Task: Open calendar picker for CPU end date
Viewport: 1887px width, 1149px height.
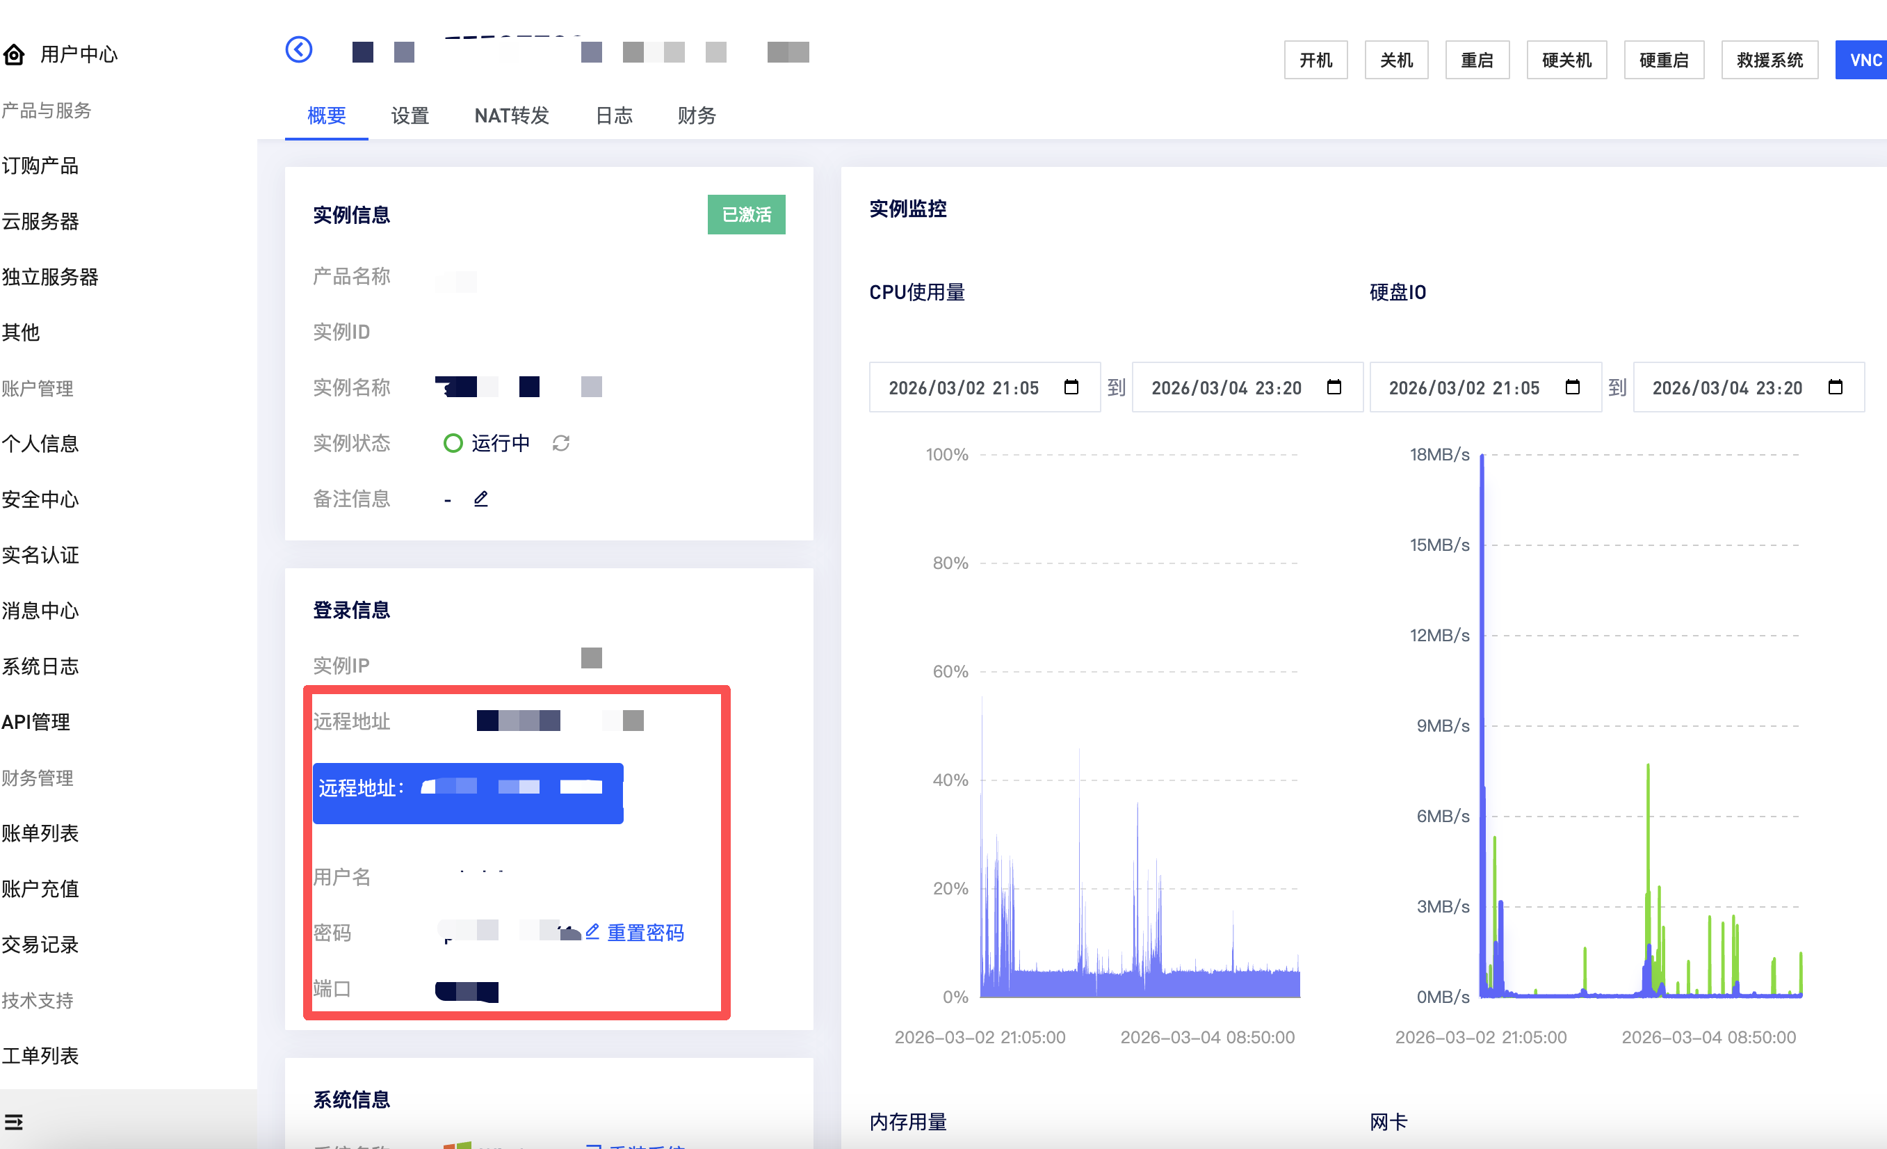Action: [x=1334, y=387]
